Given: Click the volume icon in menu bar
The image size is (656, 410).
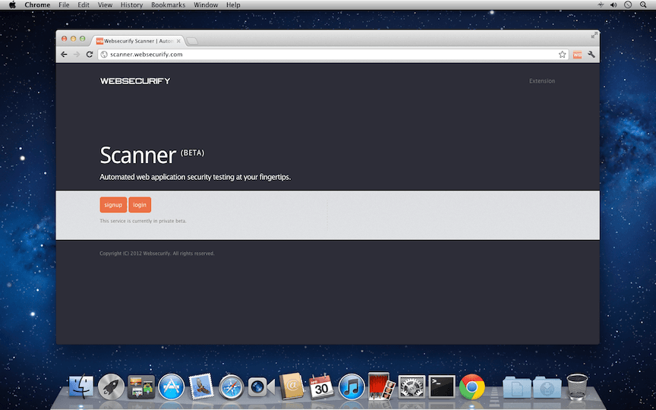Looking at the screenshot, I should click(613, 5).
